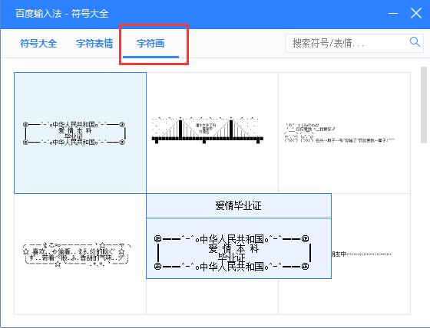The width and height of the screenshot is (430, 328).
Task: Click the vertical scrollbar thumb
Action: (424, 105)
